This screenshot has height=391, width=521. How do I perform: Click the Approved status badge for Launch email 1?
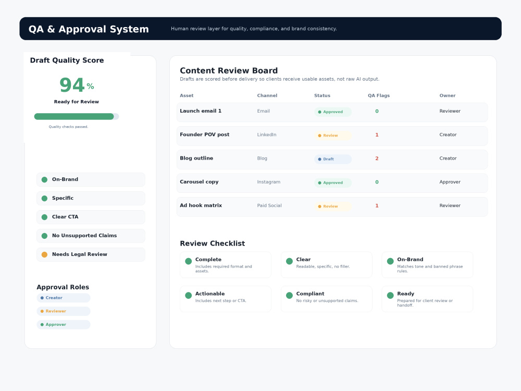pos(333,112)
